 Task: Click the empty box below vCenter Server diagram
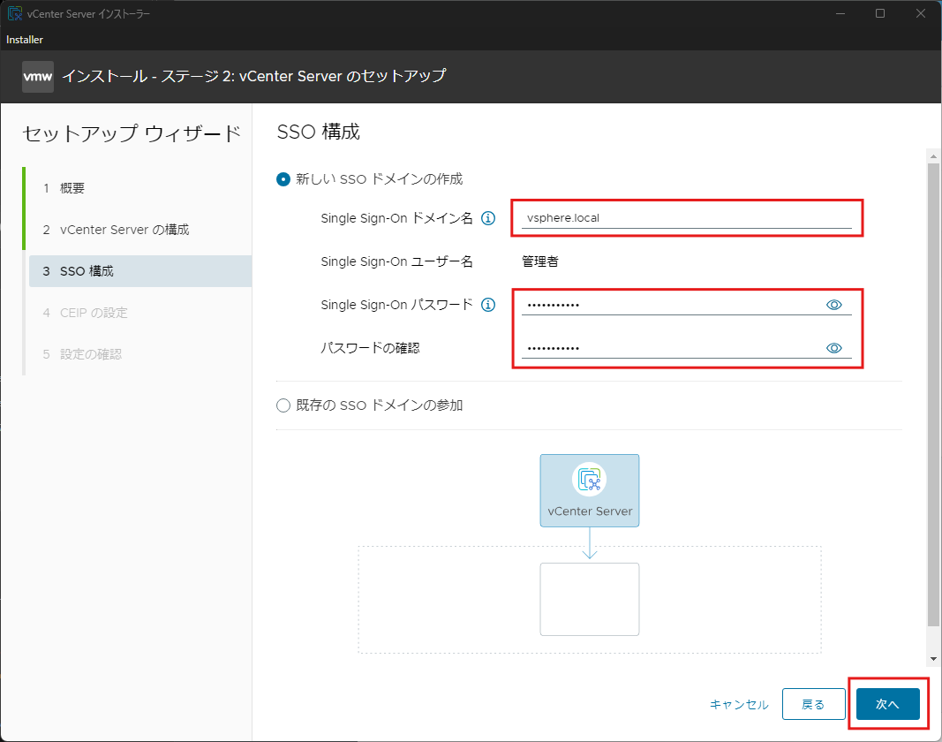pos(590,599)
